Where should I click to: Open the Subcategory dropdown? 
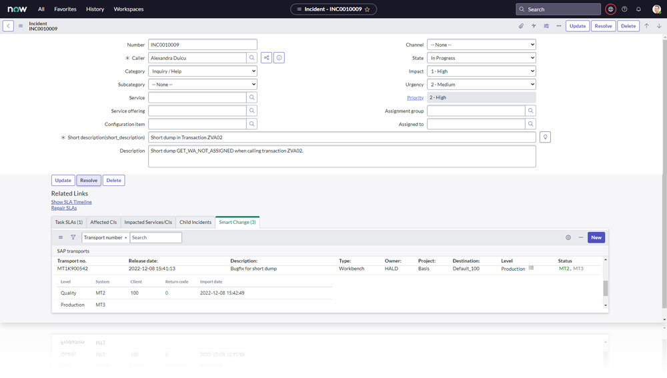click(203, 84)
